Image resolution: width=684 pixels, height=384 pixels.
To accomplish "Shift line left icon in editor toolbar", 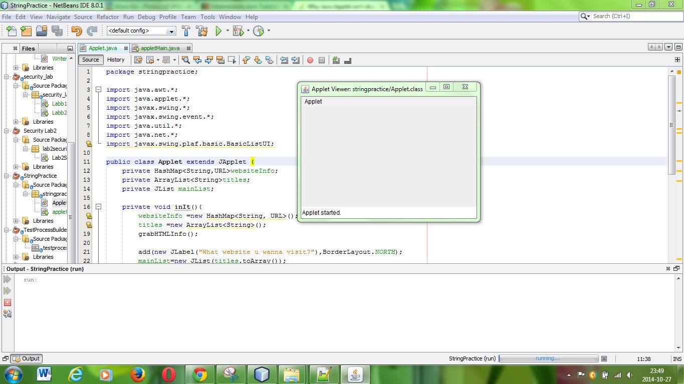I will coord(284,60).
